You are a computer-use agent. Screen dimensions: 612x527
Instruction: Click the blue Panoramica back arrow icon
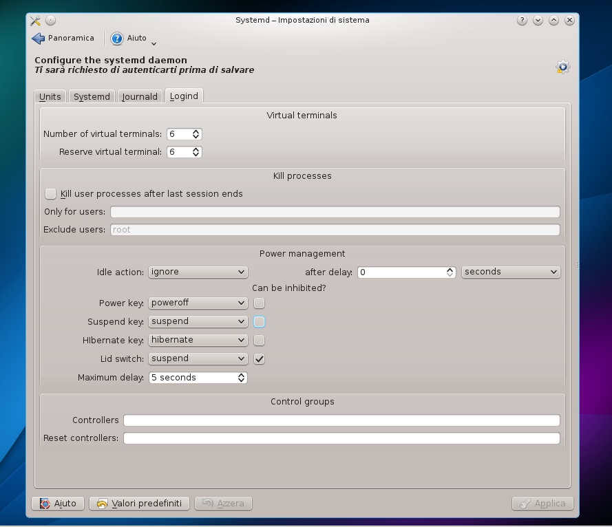tap(39, 39)
